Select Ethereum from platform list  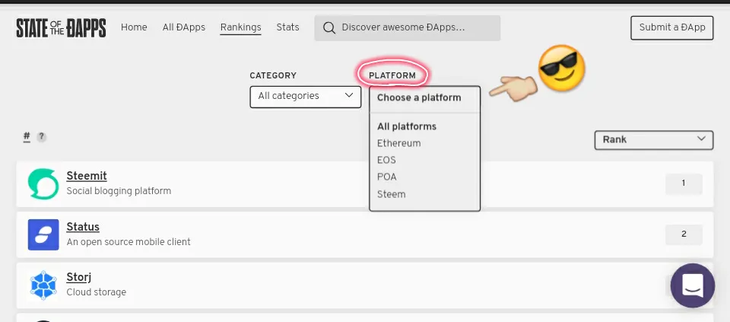[399, 143]
